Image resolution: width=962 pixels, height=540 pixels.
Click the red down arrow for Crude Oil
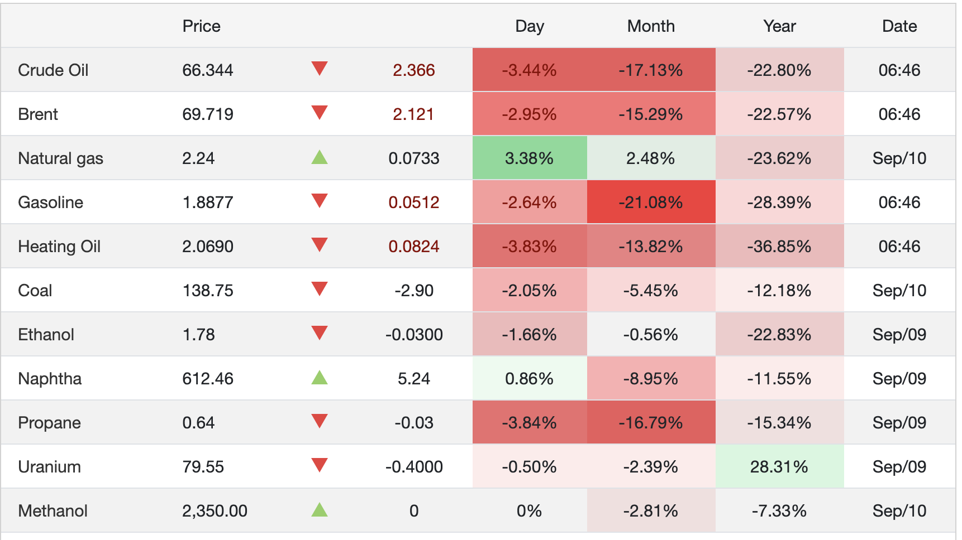pyautogui.click(x=320, y=69)
